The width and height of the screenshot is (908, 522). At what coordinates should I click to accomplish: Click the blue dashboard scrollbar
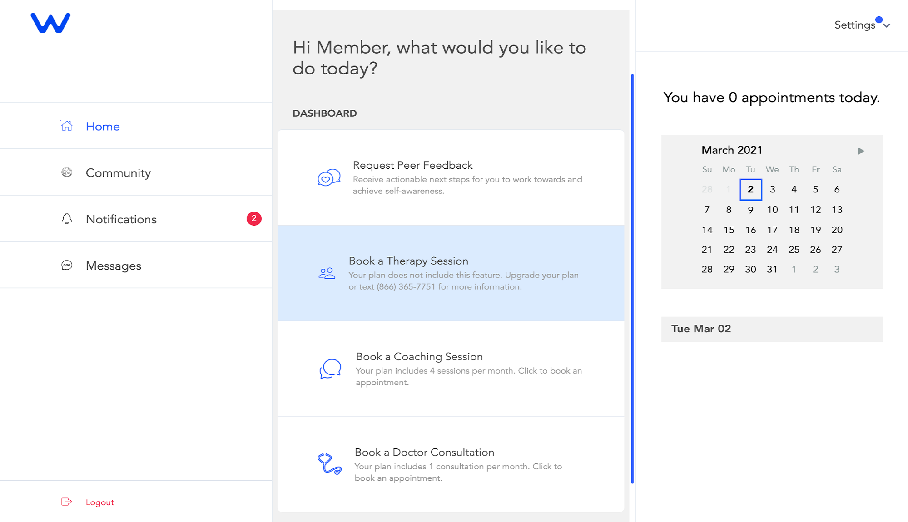632,279
